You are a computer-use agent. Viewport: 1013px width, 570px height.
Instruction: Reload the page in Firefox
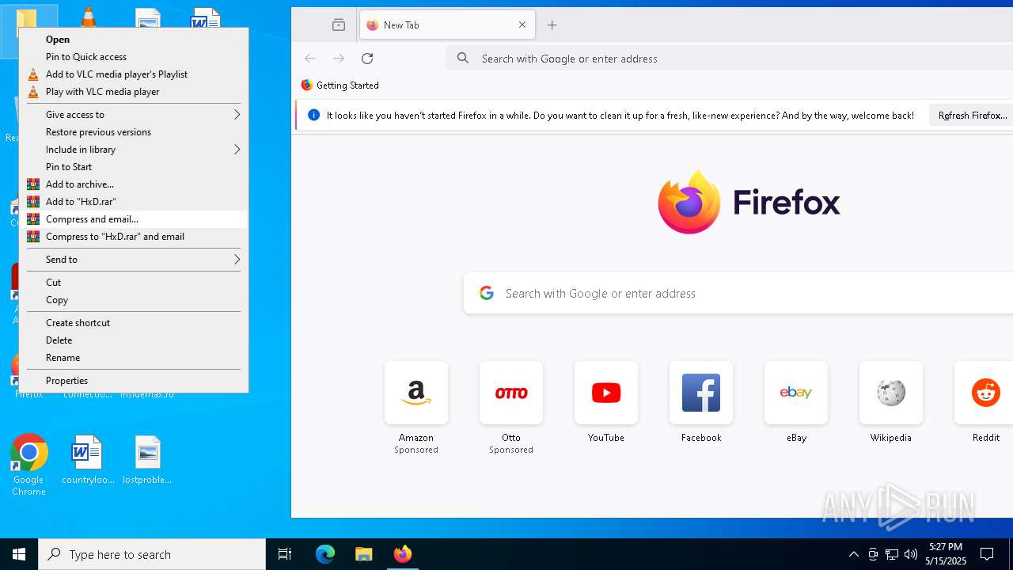pyautogui.click(x=367, y=59)
